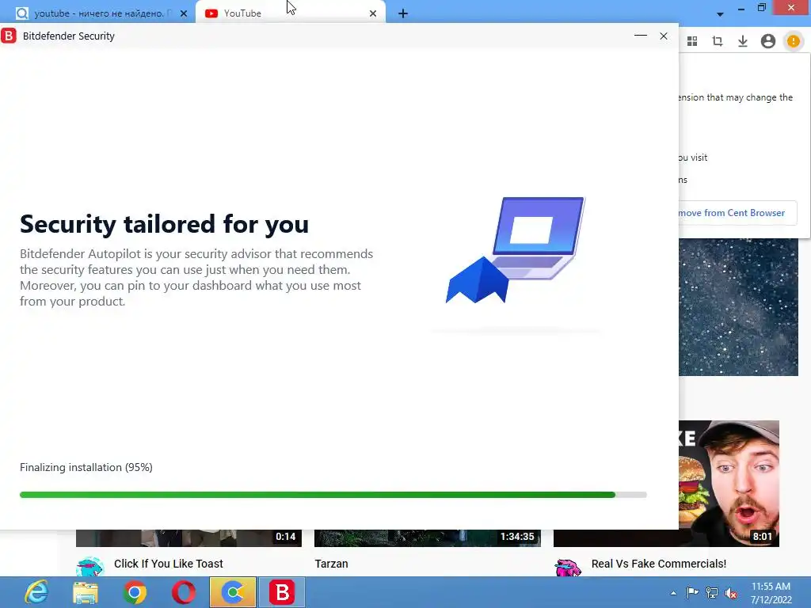Click the orange warning alert icon

pos(793,41)
